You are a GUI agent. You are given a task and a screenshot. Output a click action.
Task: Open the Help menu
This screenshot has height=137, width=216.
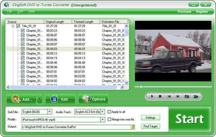tap(31, 11)
